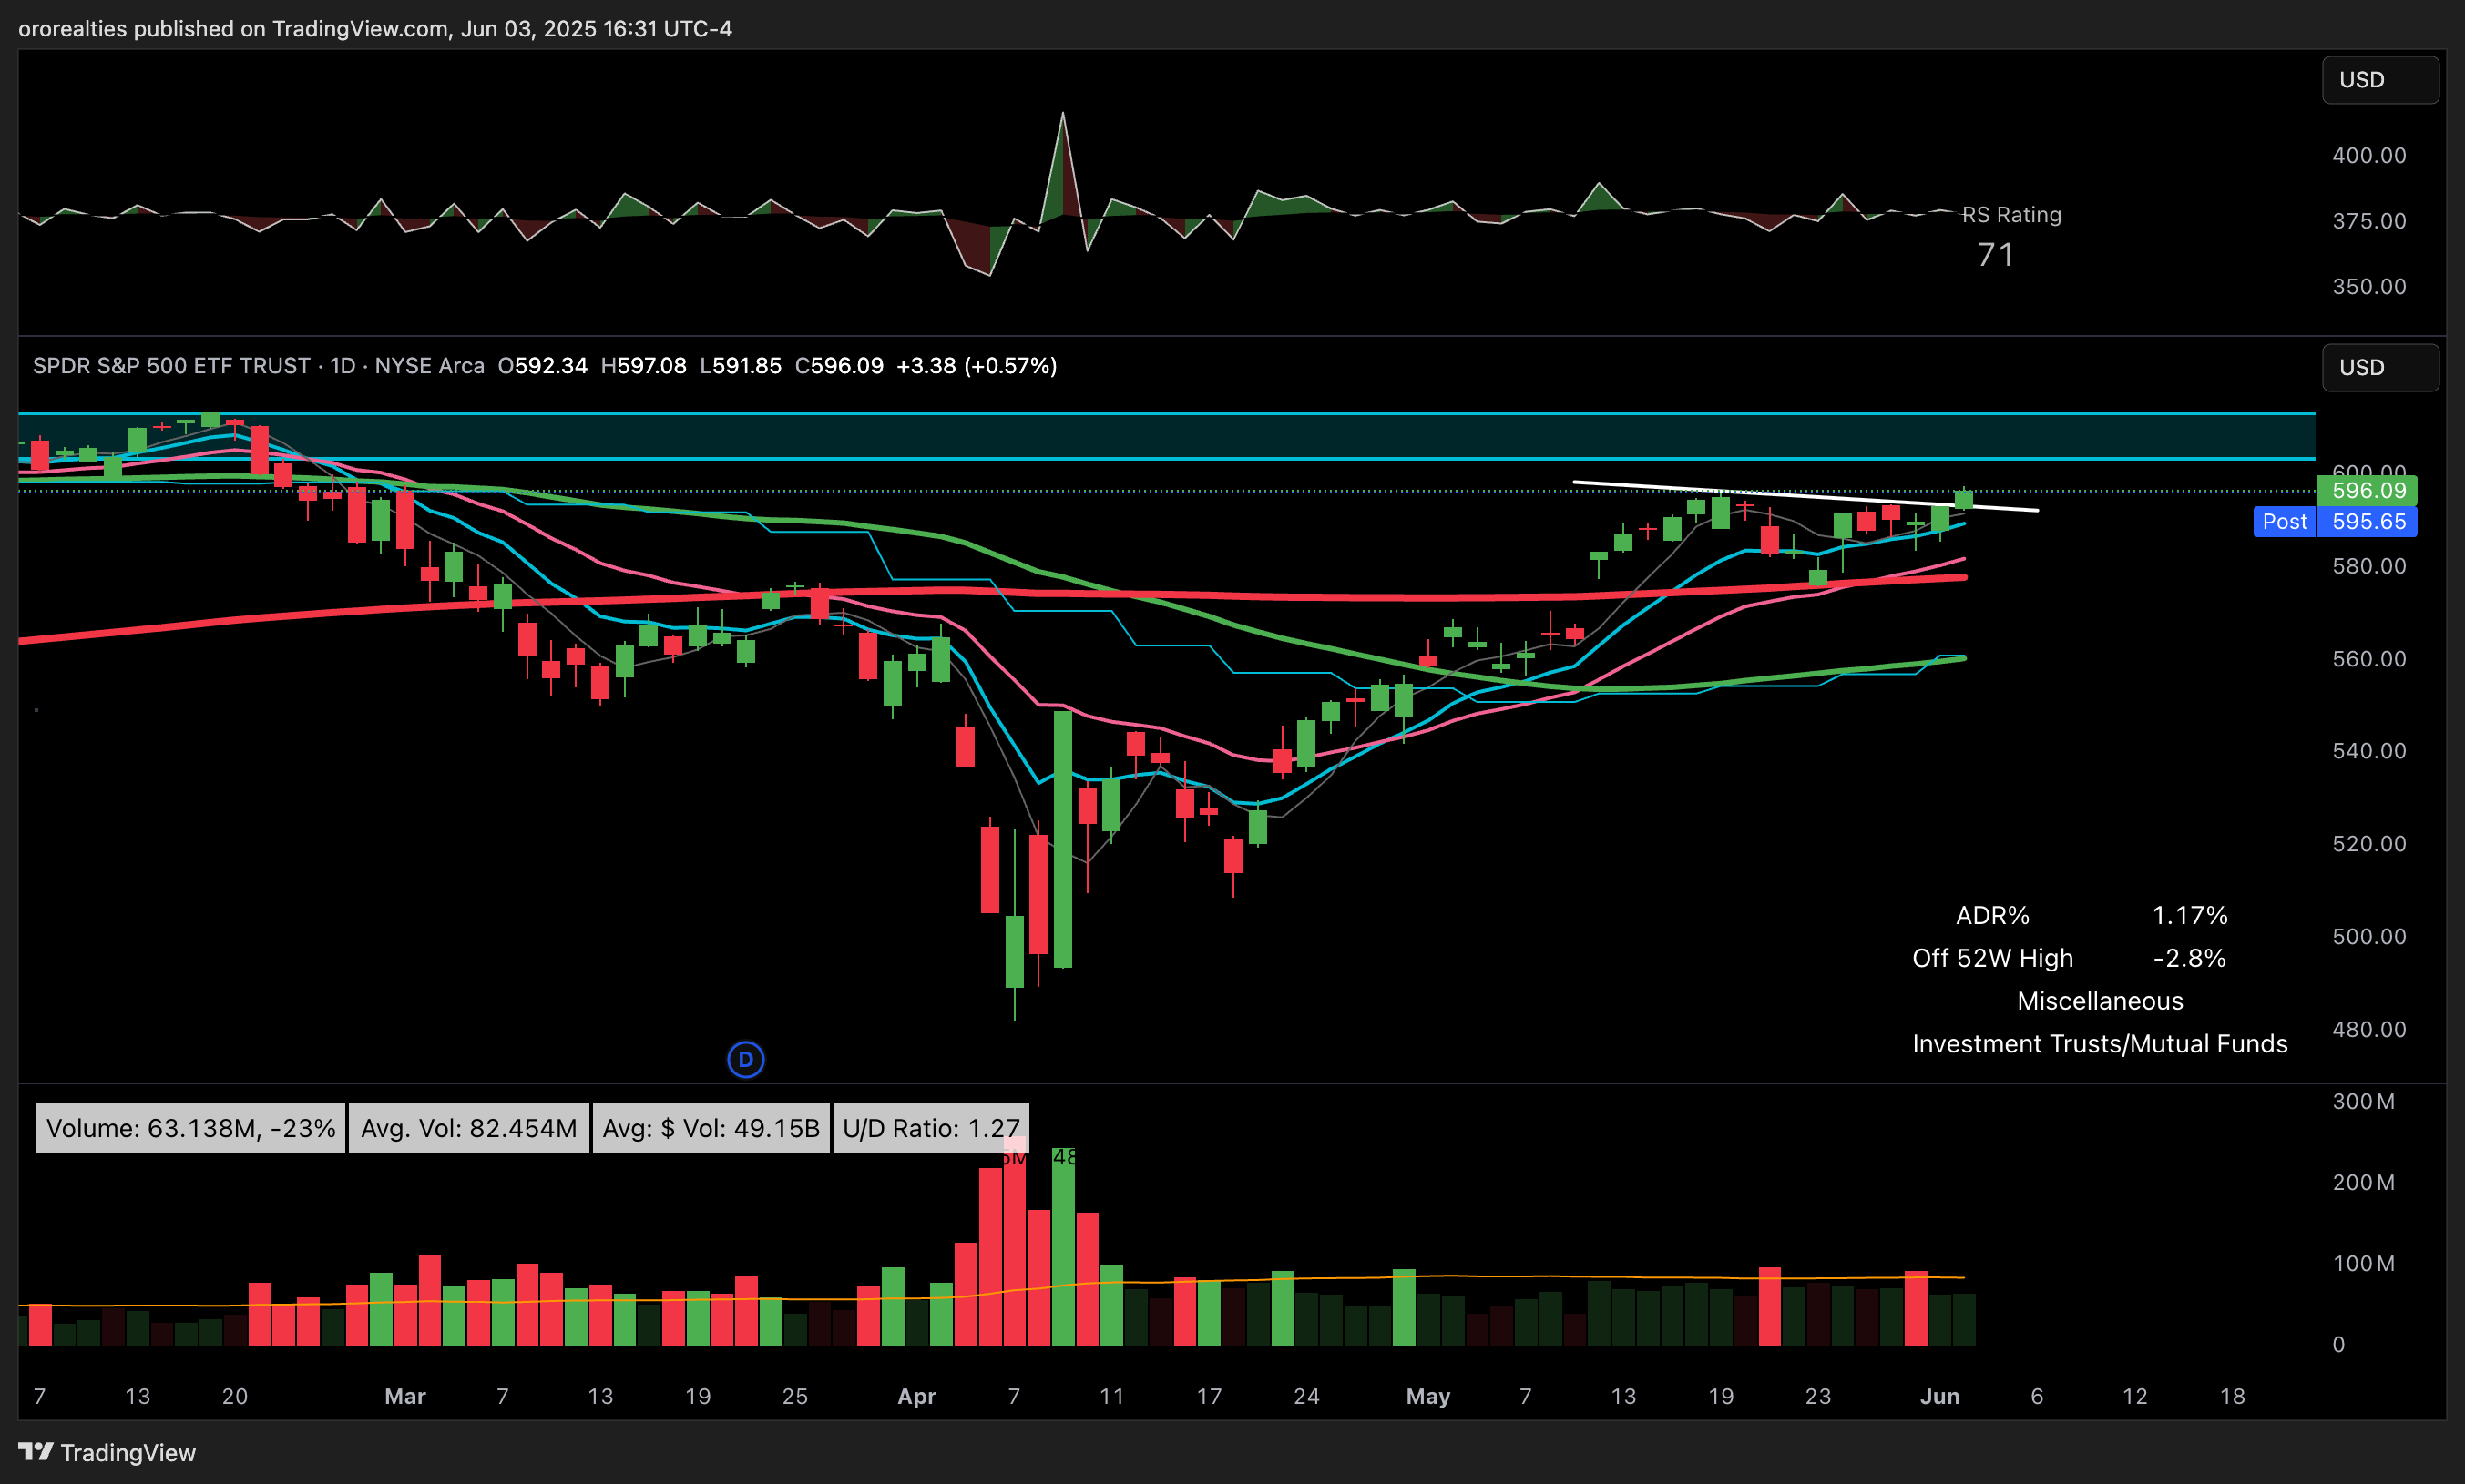Screen dimensions: 2465x1484
Task: Click the ADR% value 1.17%
Action: coord(2190,915)
